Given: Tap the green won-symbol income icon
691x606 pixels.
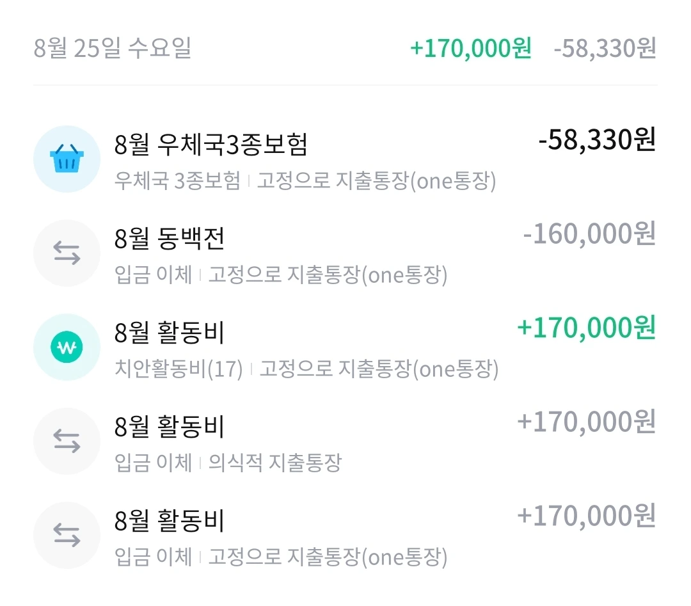Looking at the screenshot, I should [x=67, y=347].
